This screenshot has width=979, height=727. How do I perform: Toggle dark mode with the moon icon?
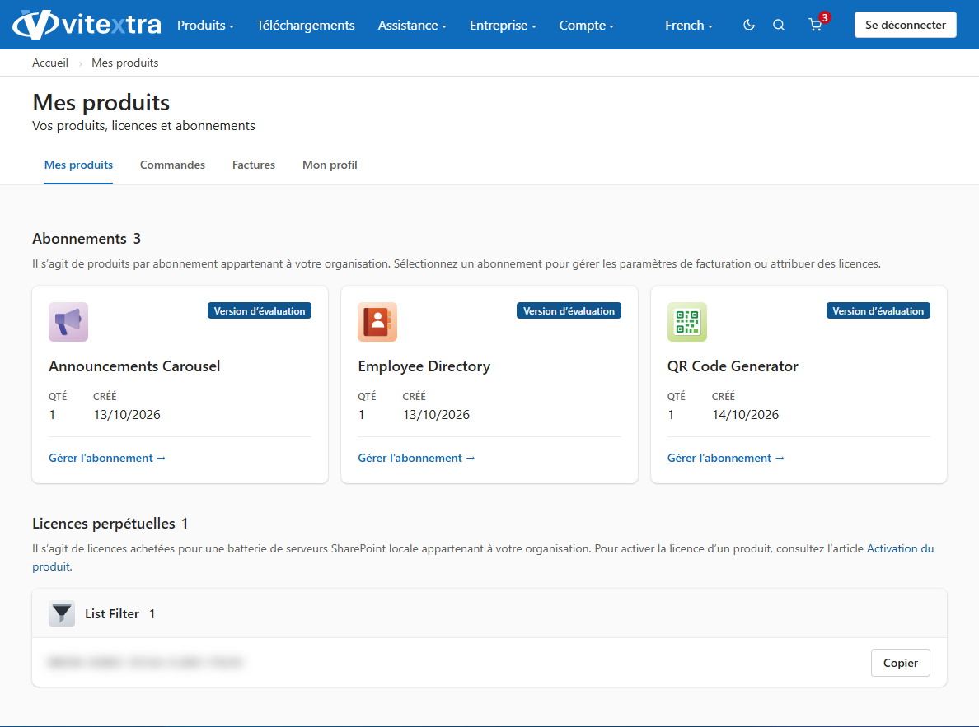[748, 25]
